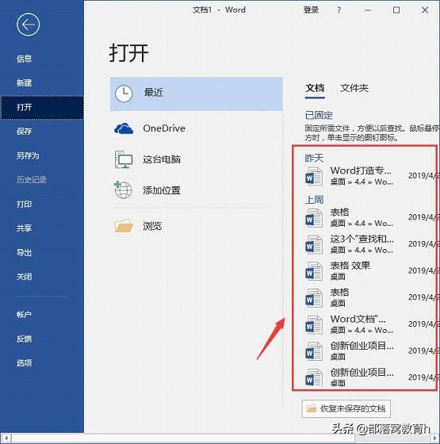This screenshot has width=440, height=444.
Task: Switch to the 文件夹 tab
Action: tap(354, 88)
